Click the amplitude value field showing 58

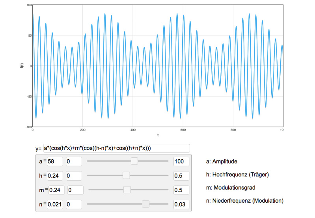click(x=55, y=161)
